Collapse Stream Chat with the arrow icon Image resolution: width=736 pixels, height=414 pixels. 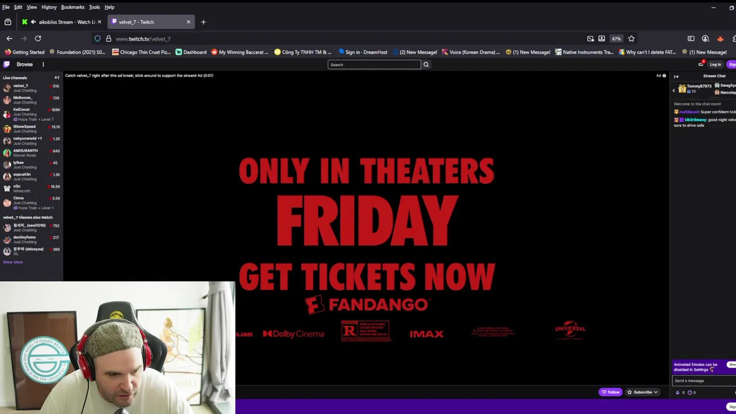coord(676,76)
